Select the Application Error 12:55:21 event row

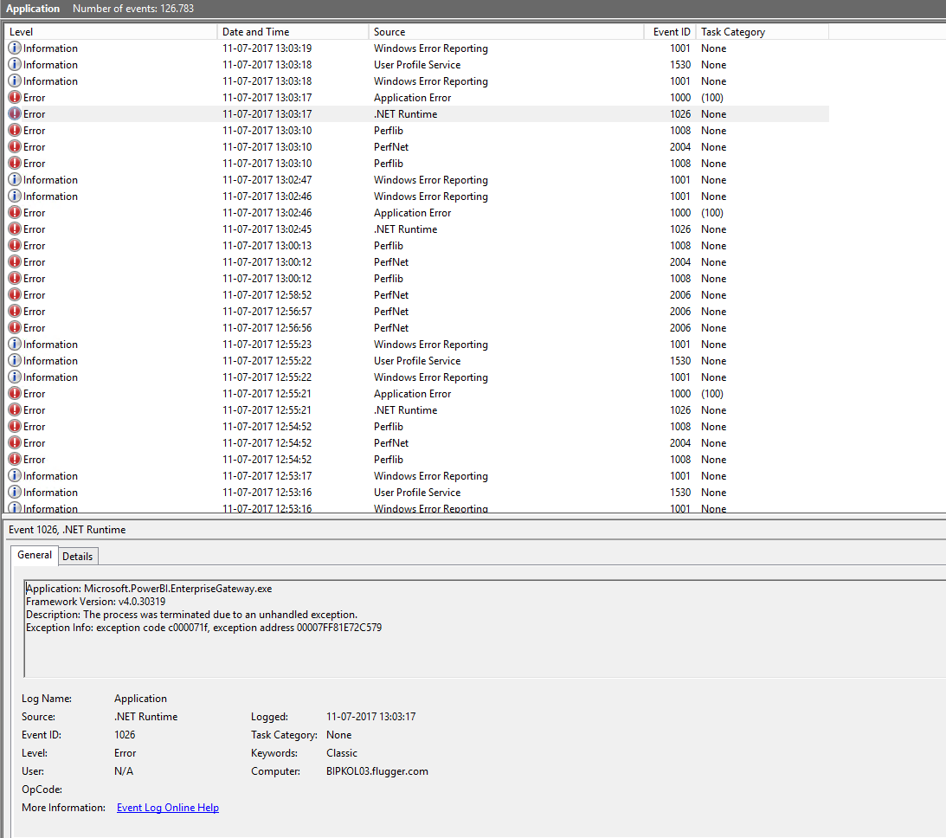point(417,393)
